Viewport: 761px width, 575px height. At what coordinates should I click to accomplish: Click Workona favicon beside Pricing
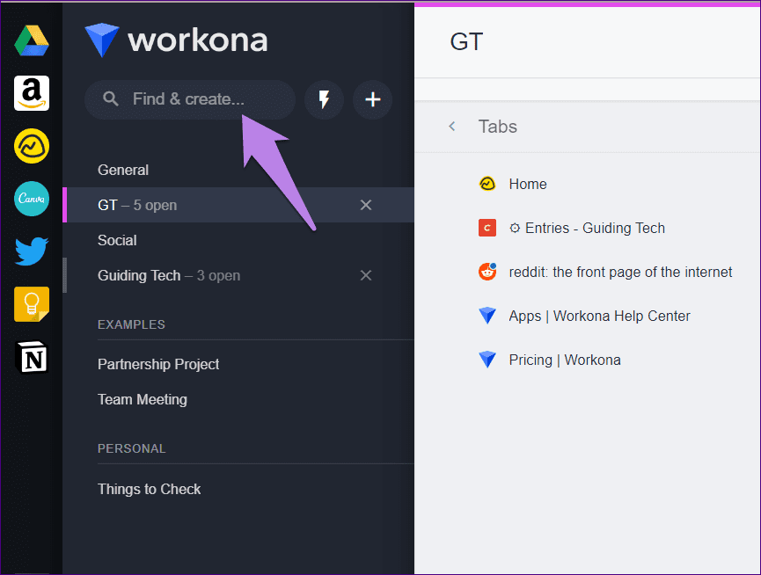pos(487,360)
